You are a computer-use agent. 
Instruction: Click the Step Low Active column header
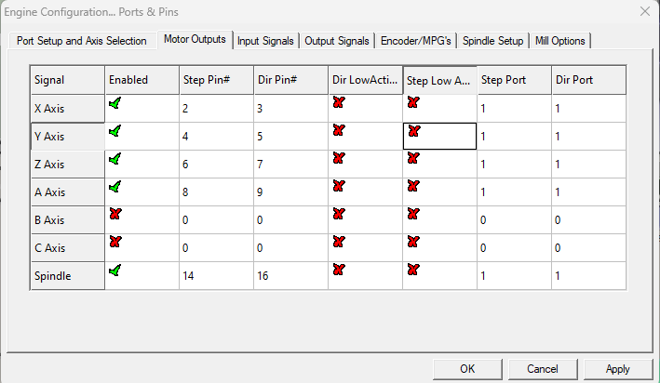[x=439, y=80]
